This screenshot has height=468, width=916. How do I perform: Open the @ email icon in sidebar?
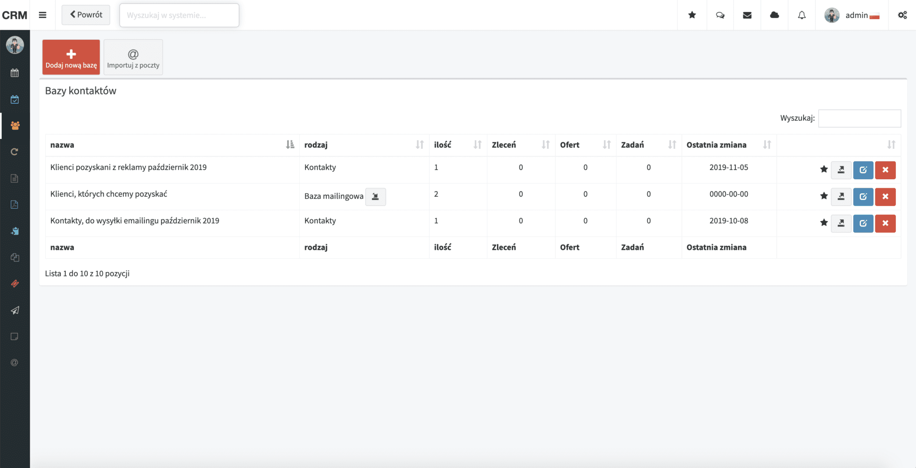(x=15, y=363)
